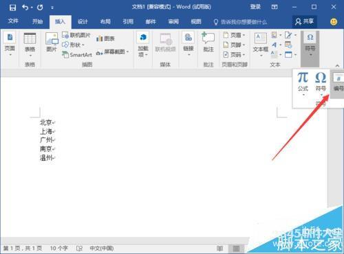Insert a text box with 文本框
This screenshot has width=344, height=254.
pyautogui.click(x=261, y=44)
